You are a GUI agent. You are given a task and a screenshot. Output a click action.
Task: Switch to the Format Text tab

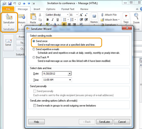coord(68,9)
